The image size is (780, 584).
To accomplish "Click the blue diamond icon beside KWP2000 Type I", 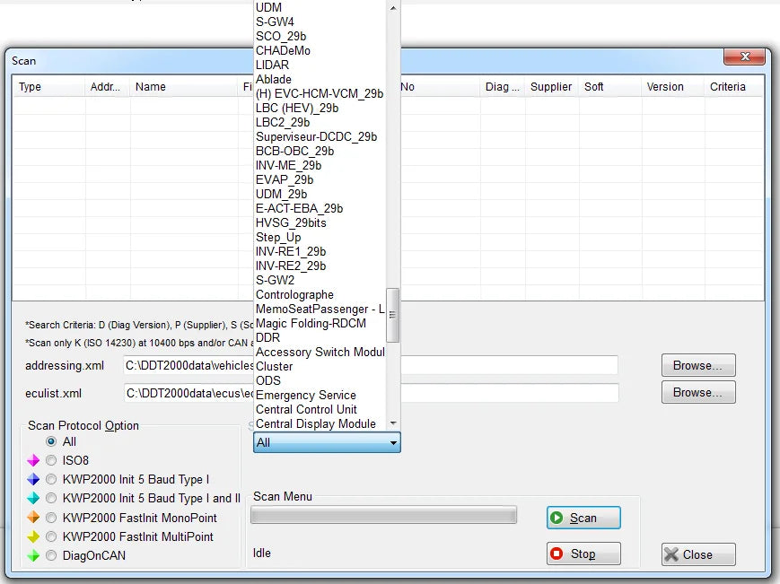I will [33, 479].
